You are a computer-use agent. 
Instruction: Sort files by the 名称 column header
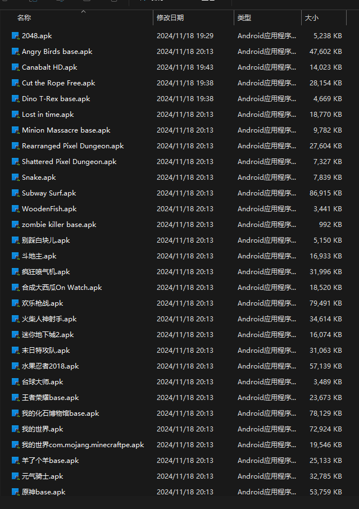(24, 18)
